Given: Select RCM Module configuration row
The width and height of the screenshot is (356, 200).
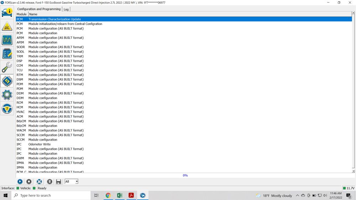Looking at the screenshot, I should coord(184,102).
